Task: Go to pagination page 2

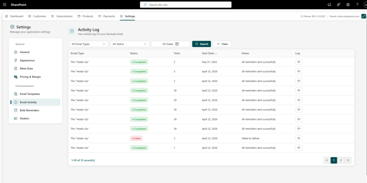Action: point(341,160)
